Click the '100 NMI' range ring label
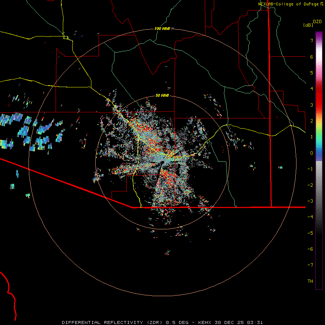Screen dimensions: 325x325 click(162, 29)
